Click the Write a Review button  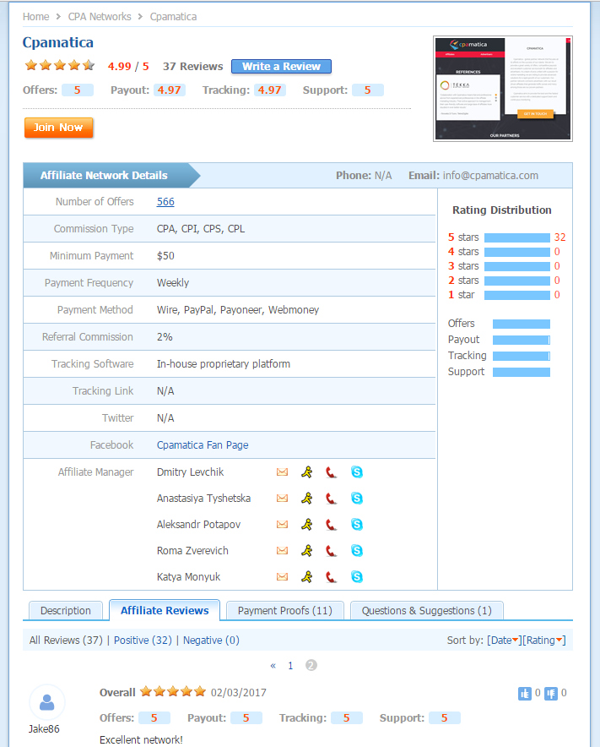(281, 66)
